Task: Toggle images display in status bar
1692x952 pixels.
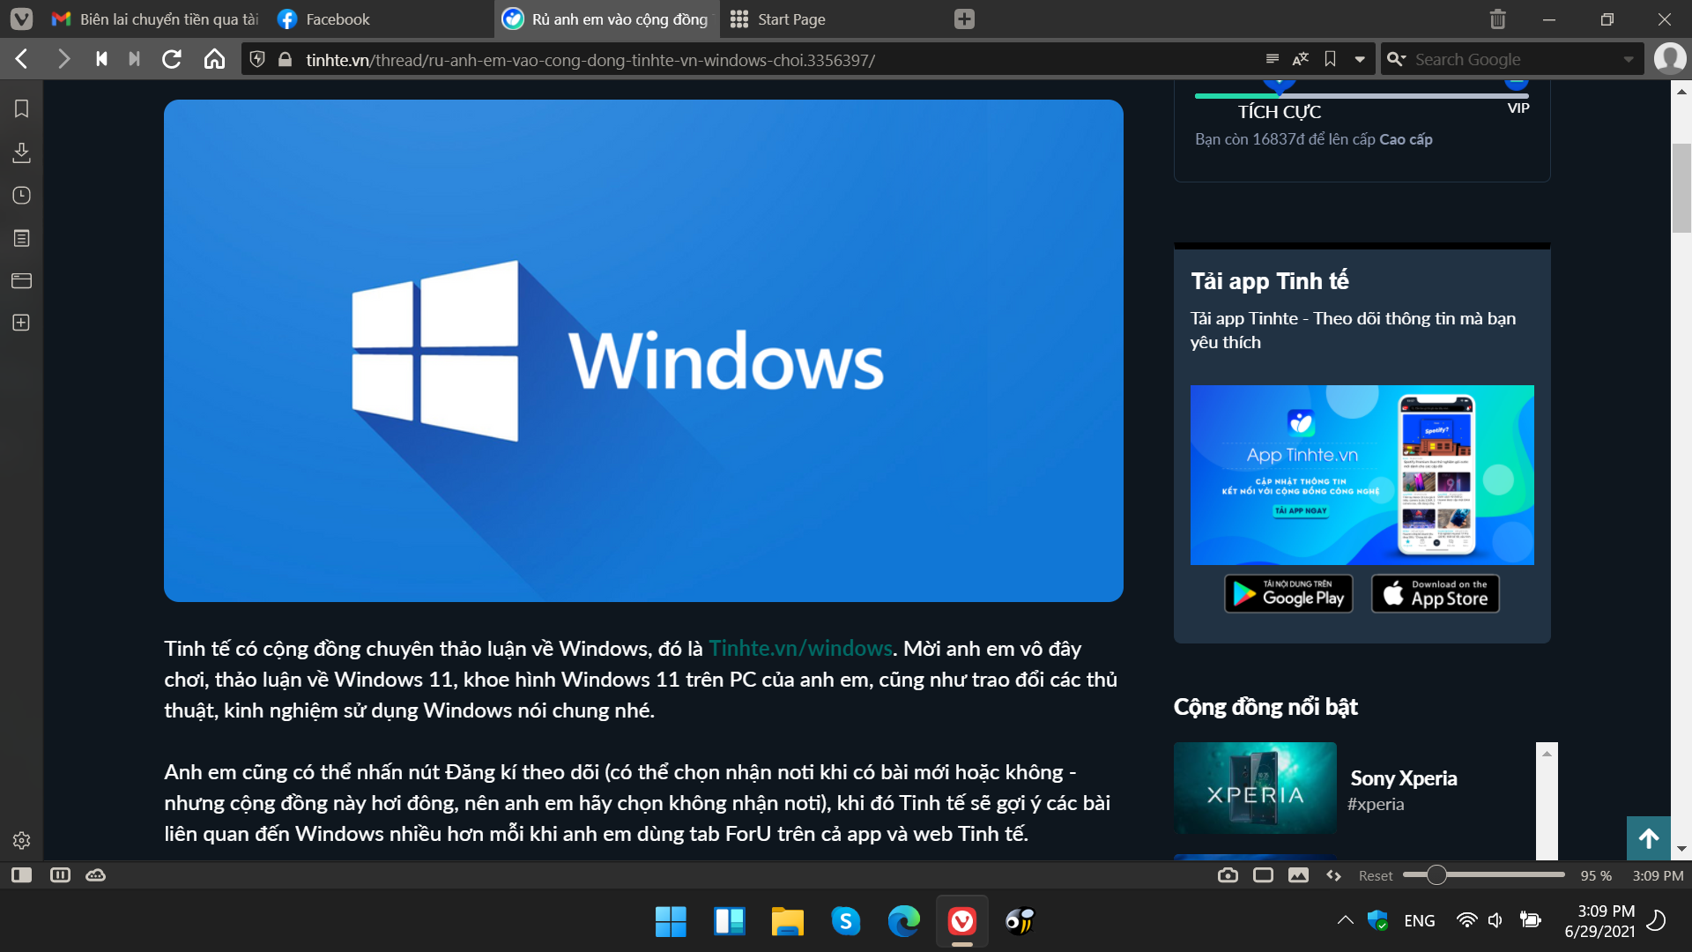Action: pos(1298,875)
